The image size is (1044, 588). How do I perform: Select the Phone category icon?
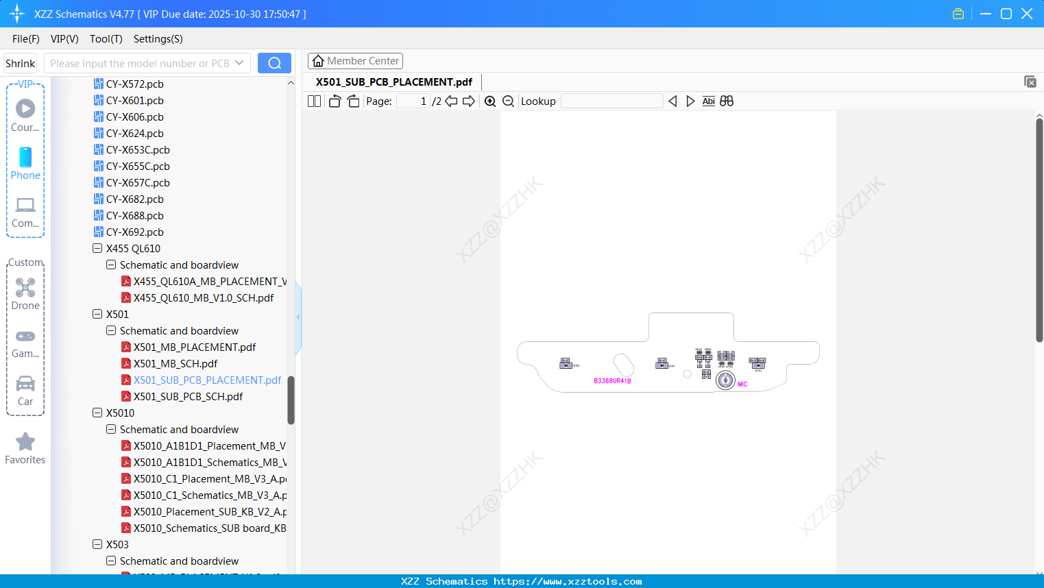[25, 164]
